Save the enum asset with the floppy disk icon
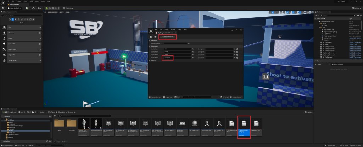The width and height of the screenshot is (363, 147). point(151,37)
